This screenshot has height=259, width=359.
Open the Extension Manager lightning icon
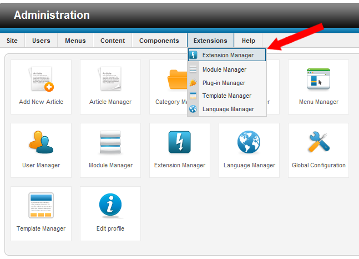click(x=180, y=143)
